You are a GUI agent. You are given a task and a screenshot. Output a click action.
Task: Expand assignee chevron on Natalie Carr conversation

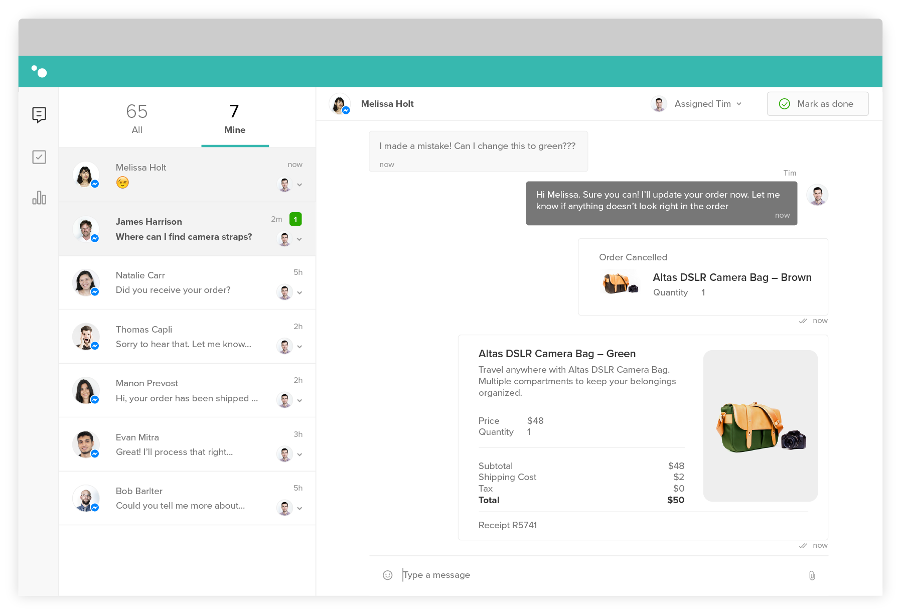pos(299,292)
